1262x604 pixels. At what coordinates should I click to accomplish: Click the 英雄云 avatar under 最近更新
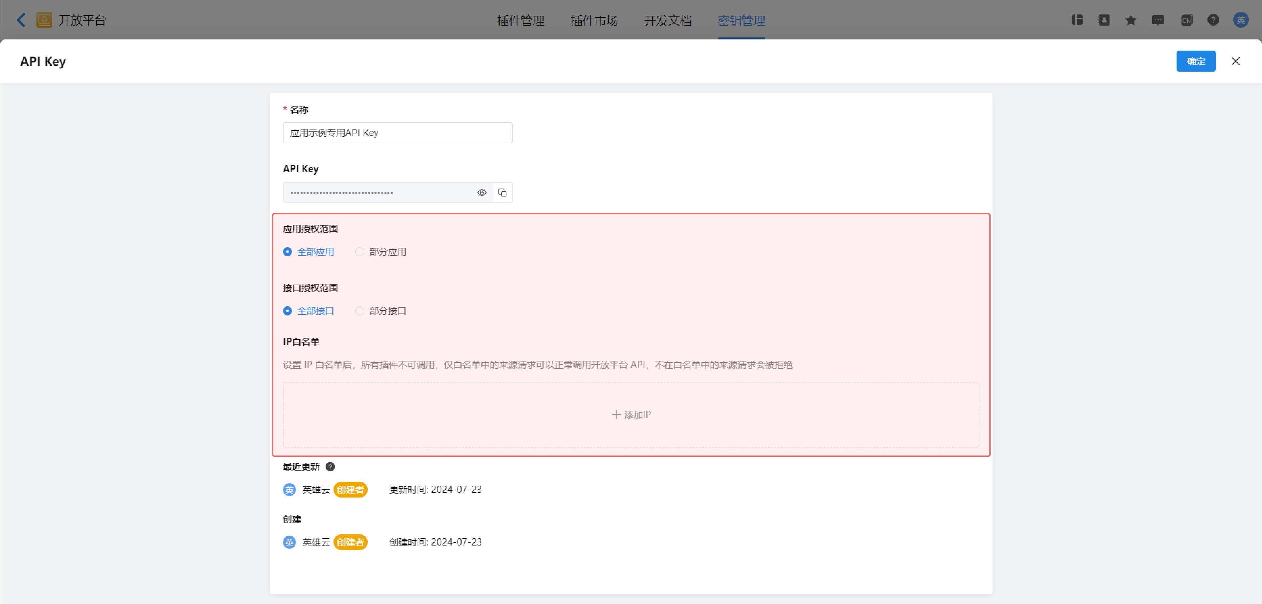click(x=289, y=490)
